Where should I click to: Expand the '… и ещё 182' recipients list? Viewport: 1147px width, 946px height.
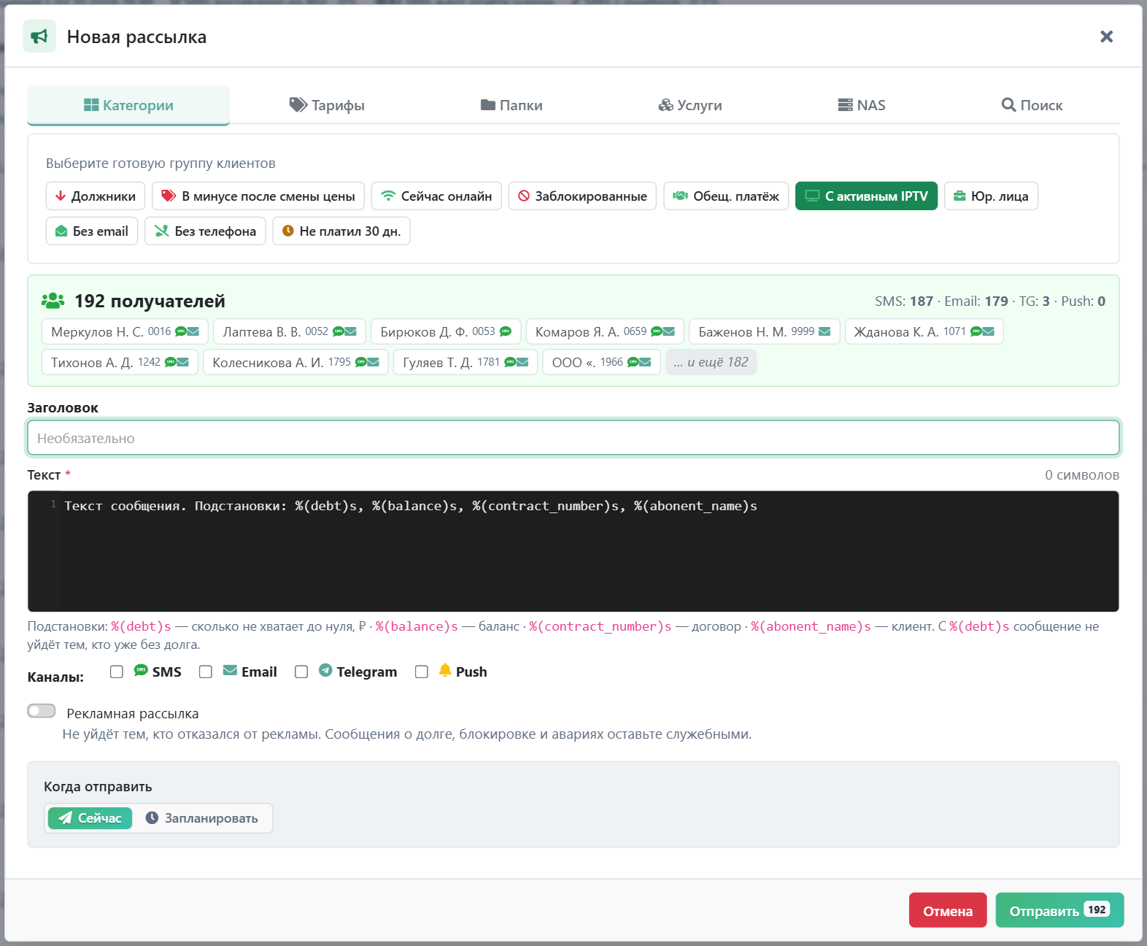click(711, 362)
